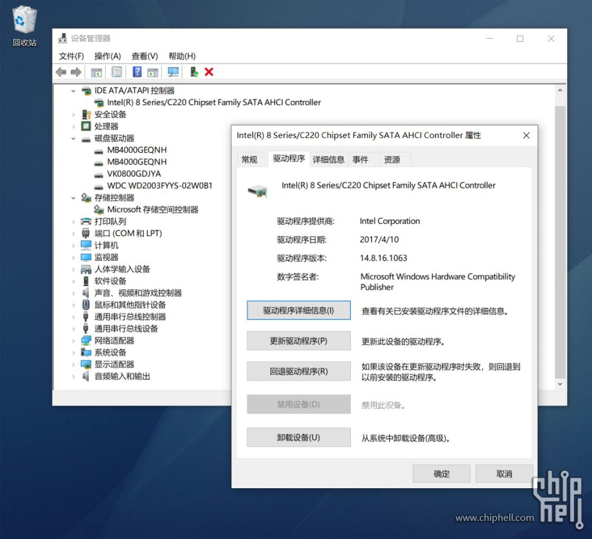Screen dimensions: 592x539
Task: Click the 更新驱动程序(P) button
Action: click(x=298, y=341)
